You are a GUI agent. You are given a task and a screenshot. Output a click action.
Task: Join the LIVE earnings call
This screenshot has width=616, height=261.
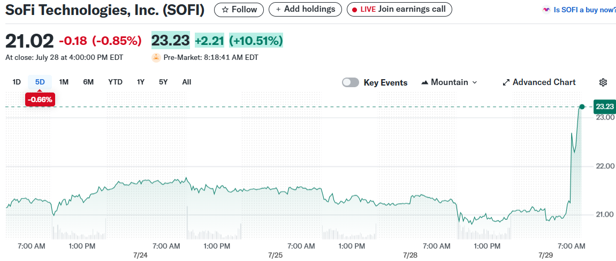point(399,10)
